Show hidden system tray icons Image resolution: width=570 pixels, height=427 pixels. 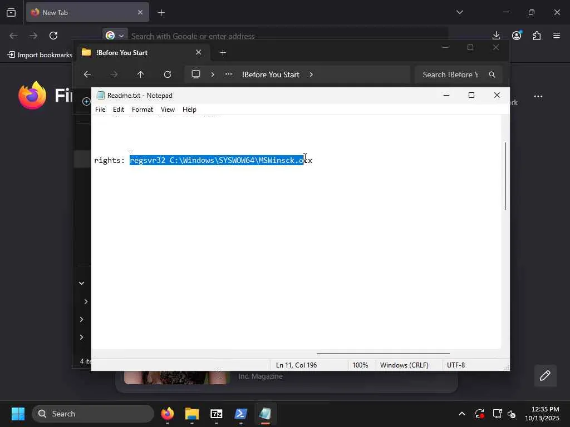(461, 414)
